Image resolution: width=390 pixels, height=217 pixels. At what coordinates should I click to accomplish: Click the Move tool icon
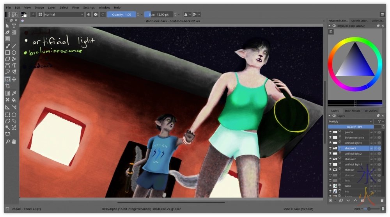click(14, 79)
